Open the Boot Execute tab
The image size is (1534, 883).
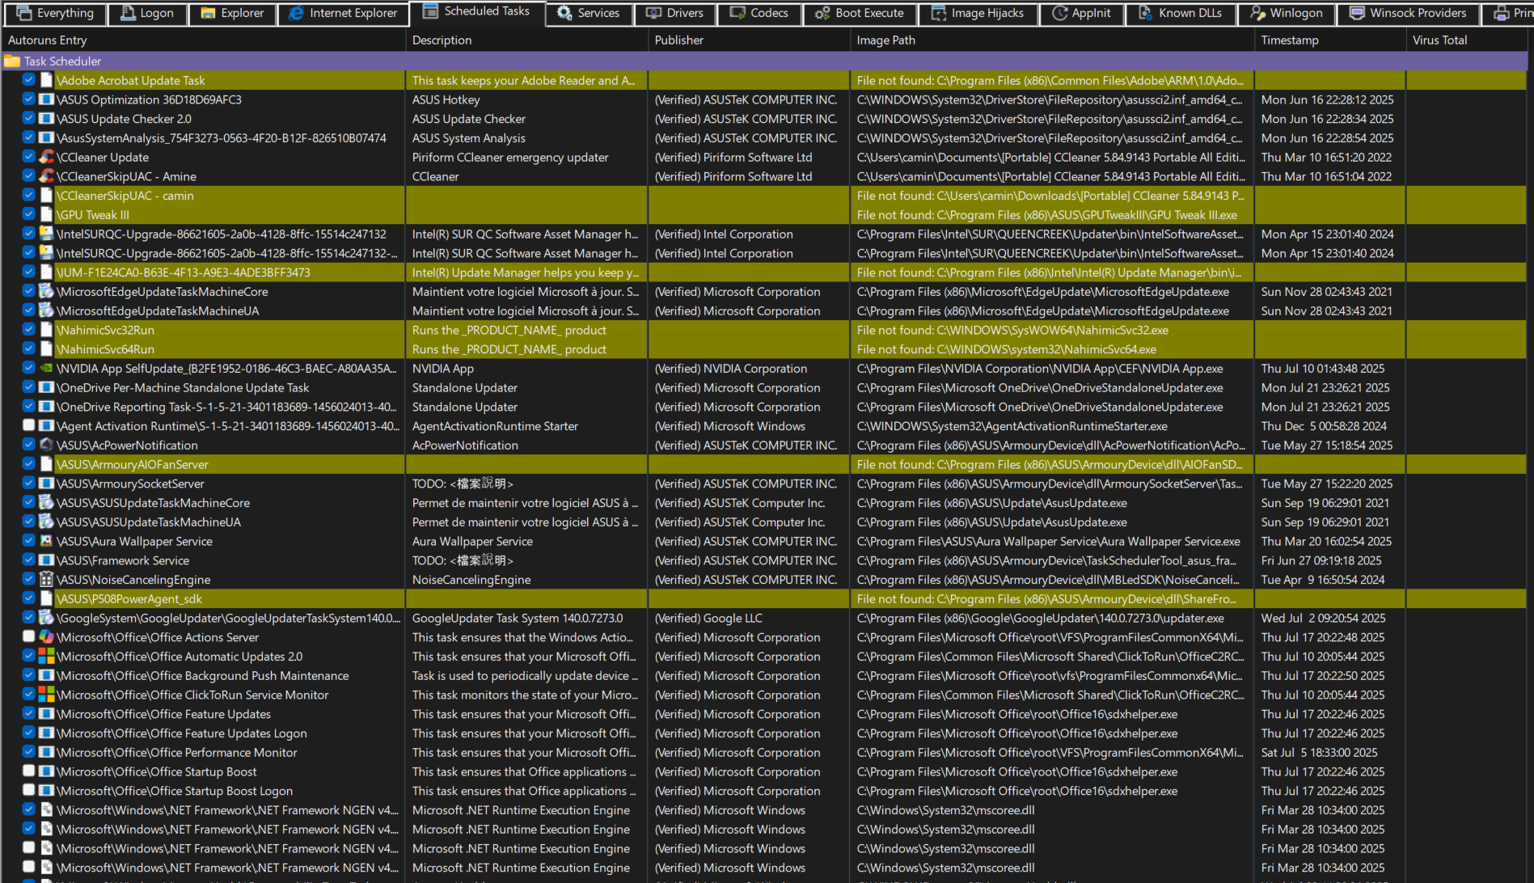[x=860, y=13]
